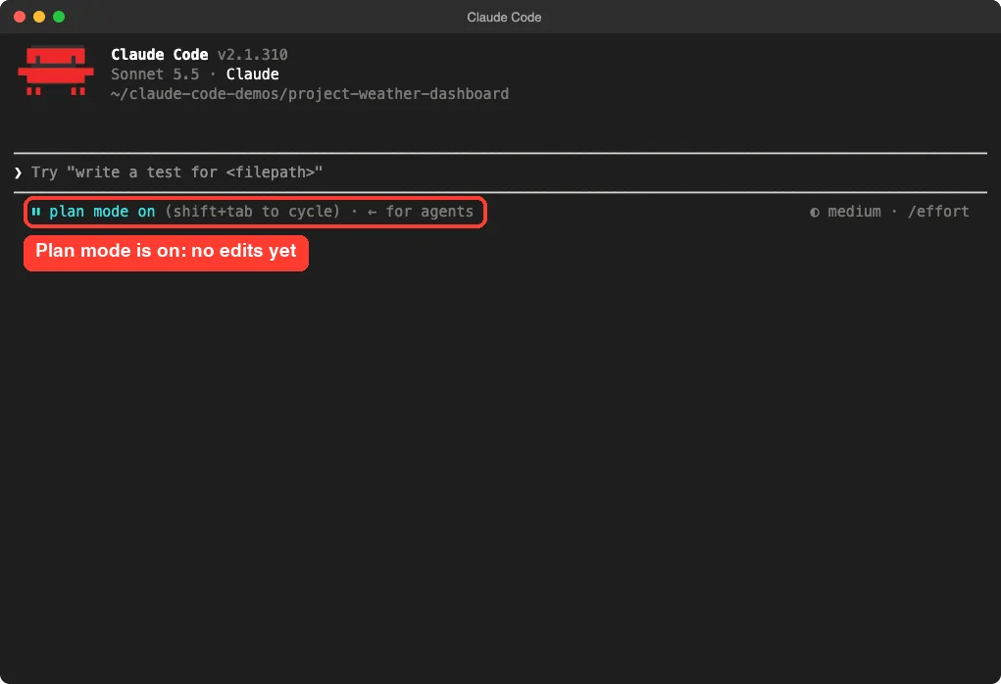This screenshot has width=1001, height=684.
Task: Toggle the 'plan mode on' indicator
Action: click(102, 212)
